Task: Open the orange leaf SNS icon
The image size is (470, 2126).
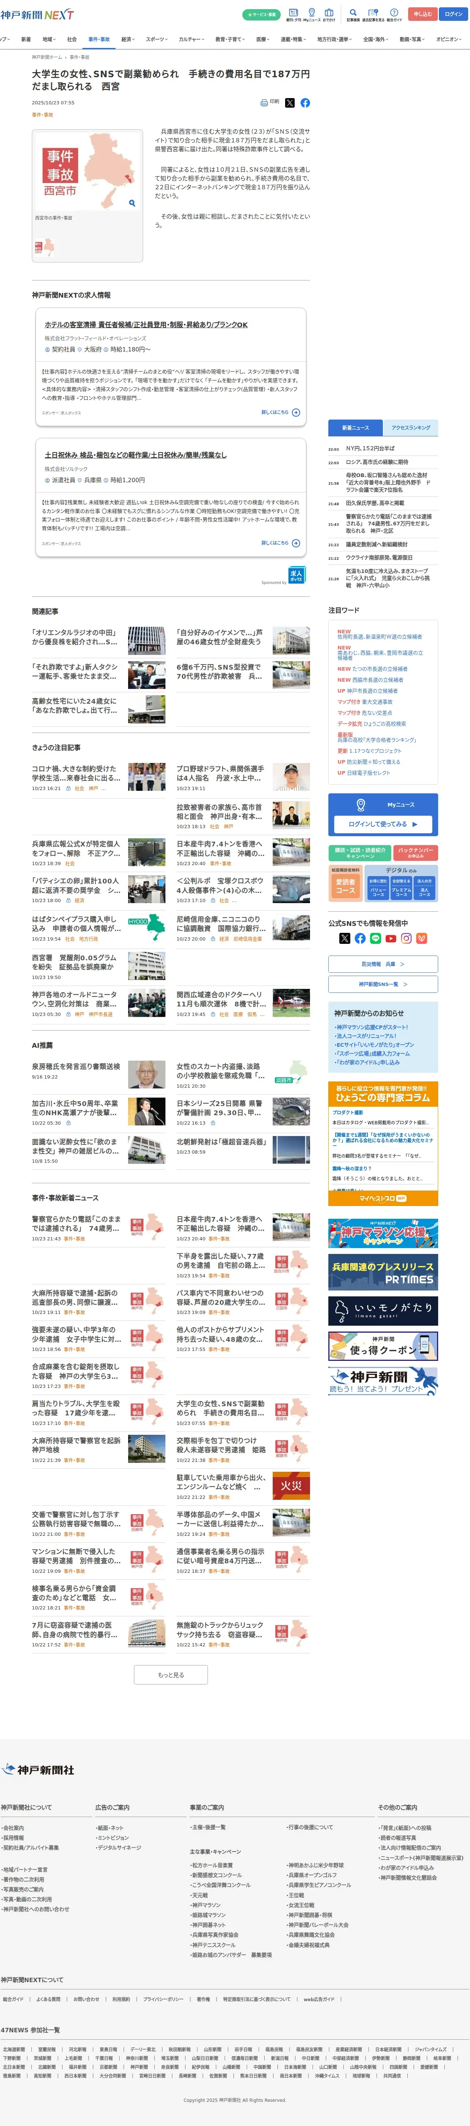Action: [421, 938]
